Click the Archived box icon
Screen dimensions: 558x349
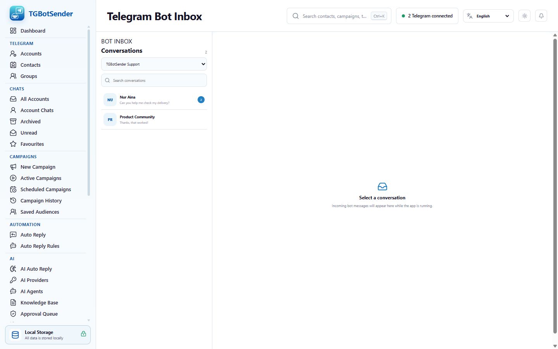tap(13, 121)
